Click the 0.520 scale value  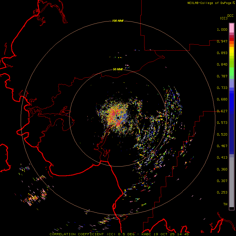coord(222,135)
